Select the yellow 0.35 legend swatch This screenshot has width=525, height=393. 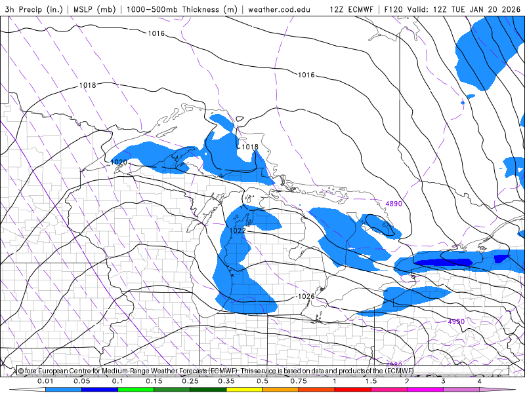tap(244, 390)
